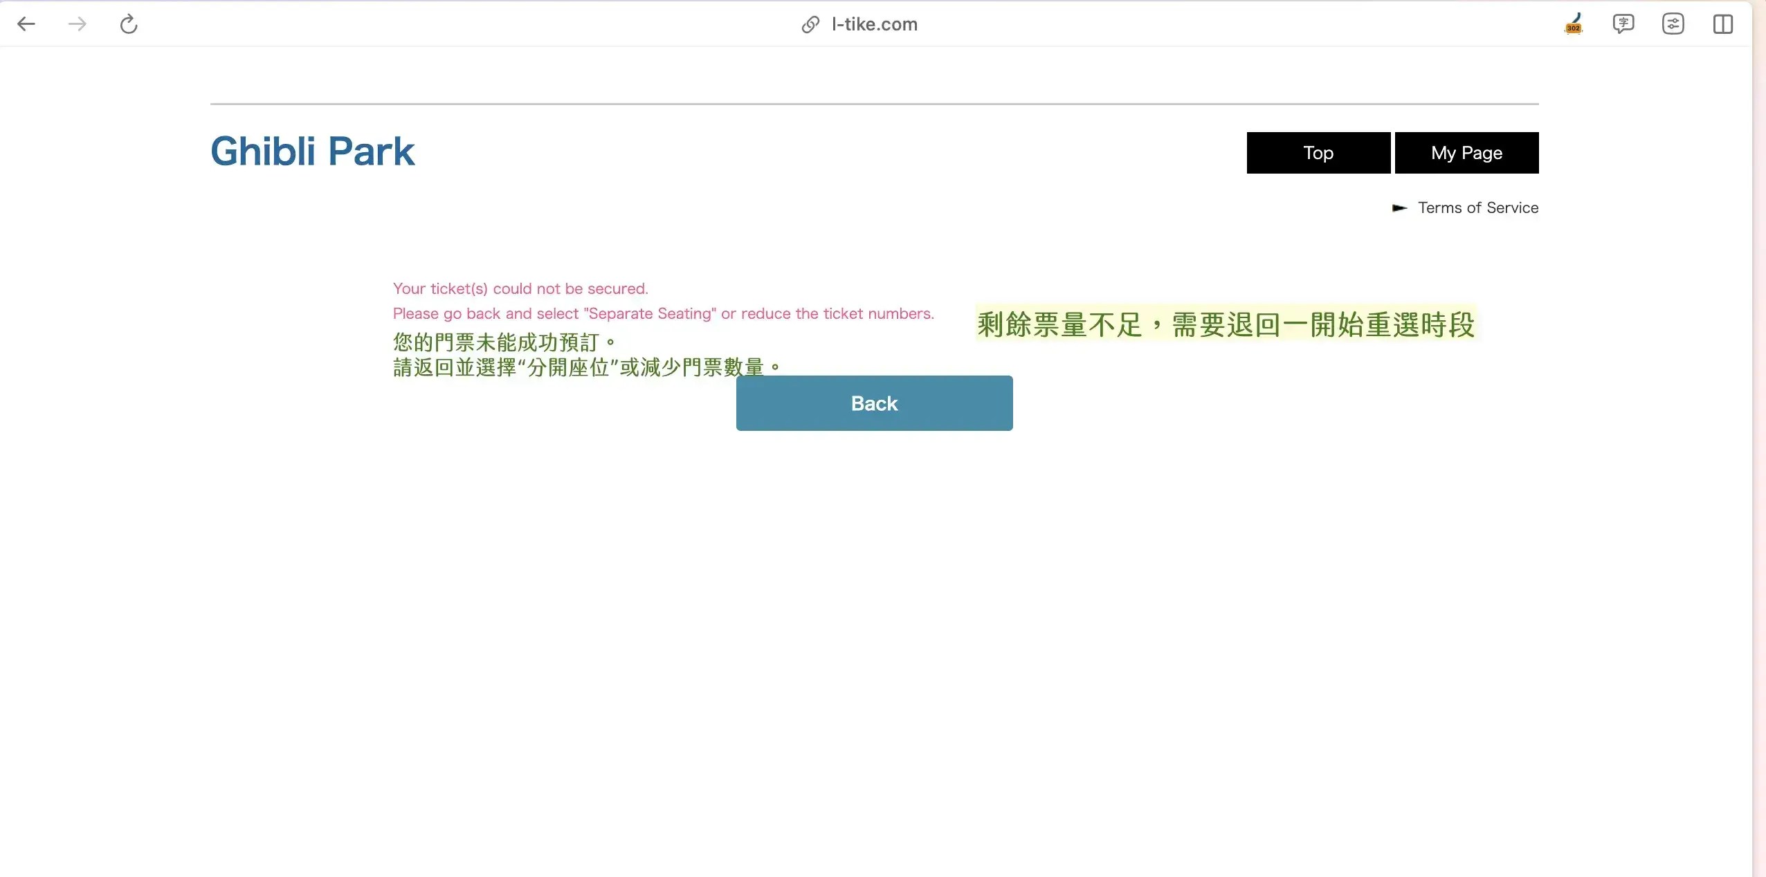
Task: Open the subtitle translation speech-bubble icon
Action: point(1623,24)
